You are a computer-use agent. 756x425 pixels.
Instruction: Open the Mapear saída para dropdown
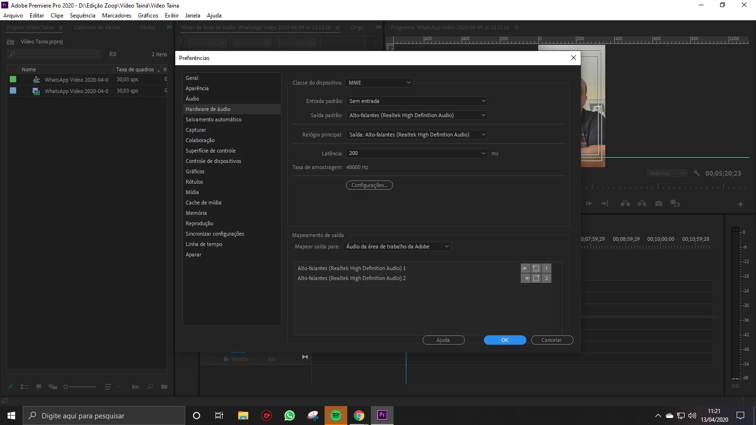(397, 246)
